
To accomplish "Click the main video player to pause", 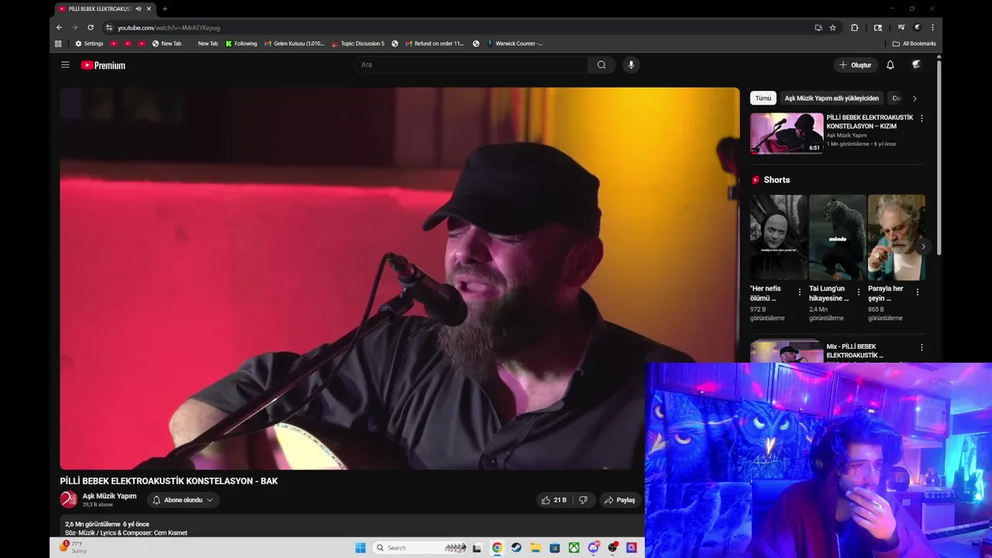I will pos(400,278).
